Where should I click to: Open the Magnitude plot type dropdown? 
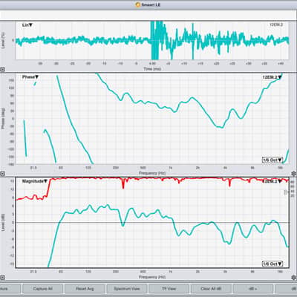point(35,181)
